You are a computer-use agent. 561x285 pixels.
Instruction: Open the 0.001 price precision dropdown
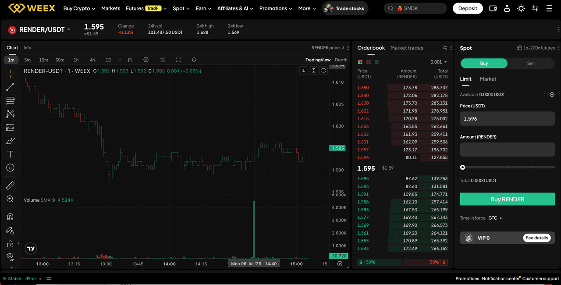(438, 62)
